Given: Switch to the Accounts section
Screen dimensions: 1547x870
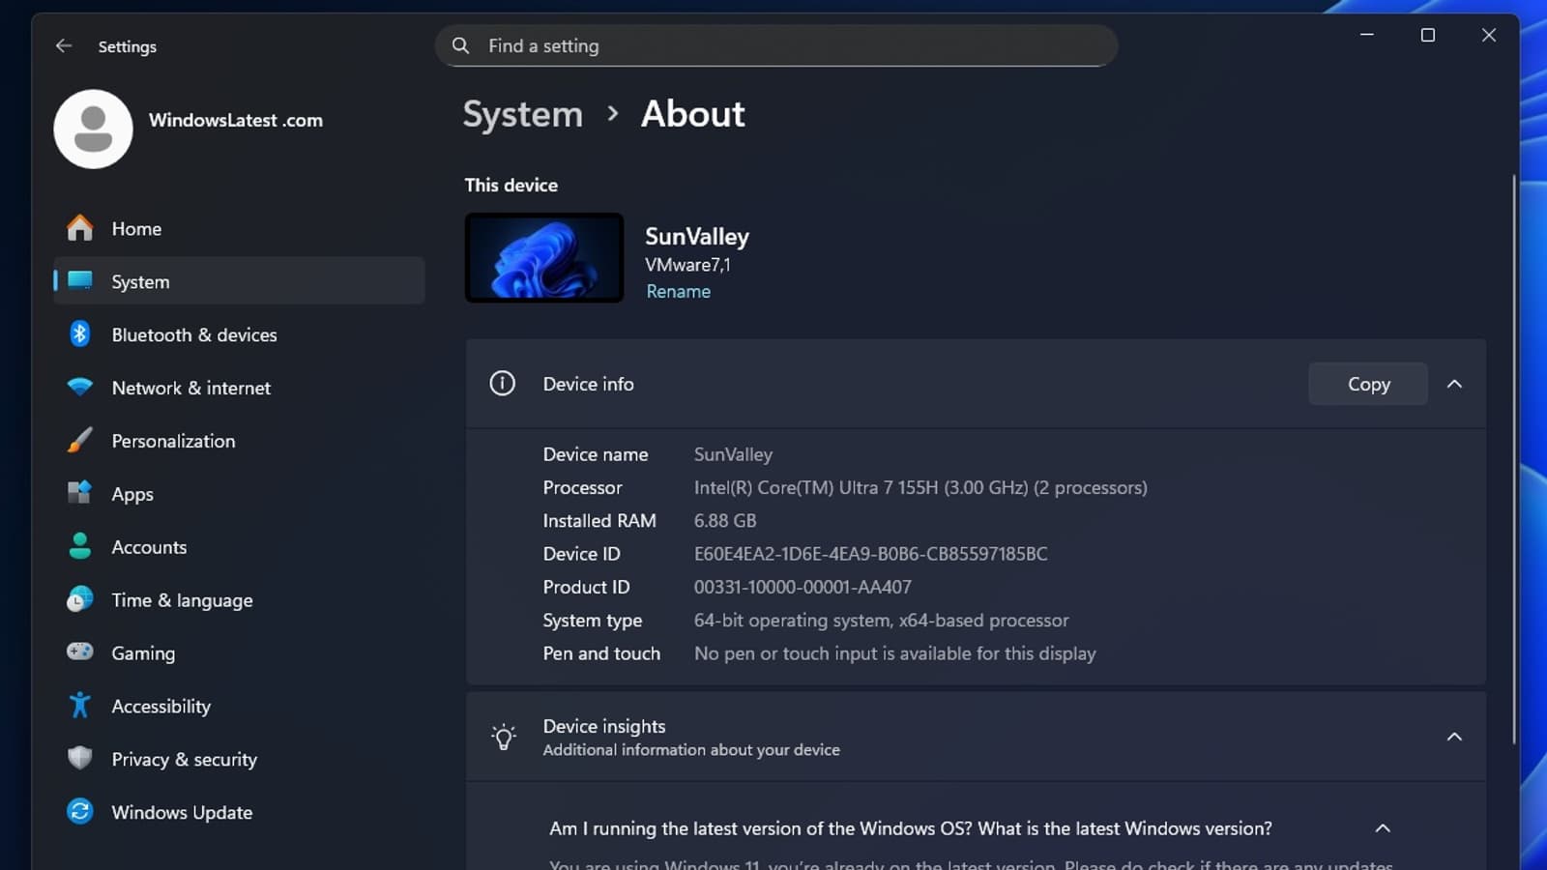Looking at the screenshot, I should [x=239, y=547].
